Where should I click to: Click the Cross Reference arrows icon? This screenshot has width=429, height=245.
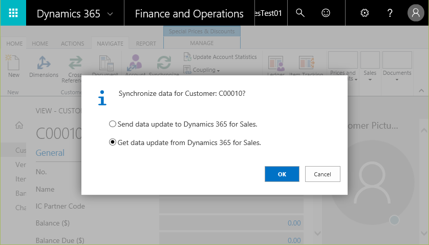coord(75,63)
